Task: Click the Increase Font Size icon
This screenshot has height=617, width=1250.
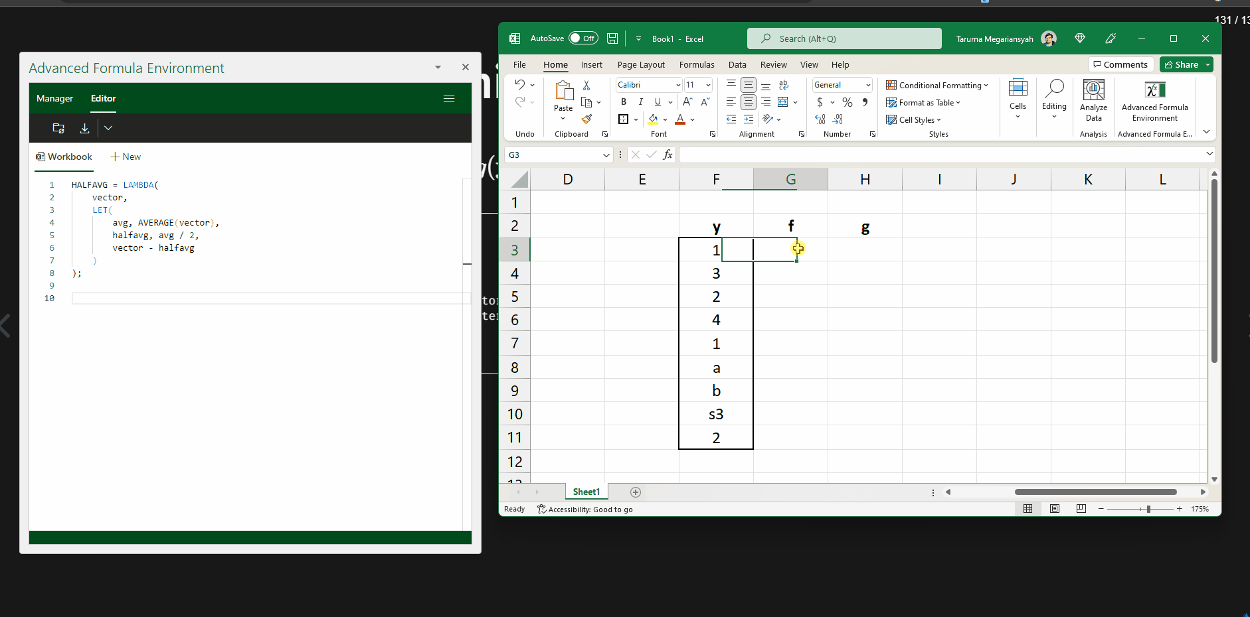Action: (687, 102)
